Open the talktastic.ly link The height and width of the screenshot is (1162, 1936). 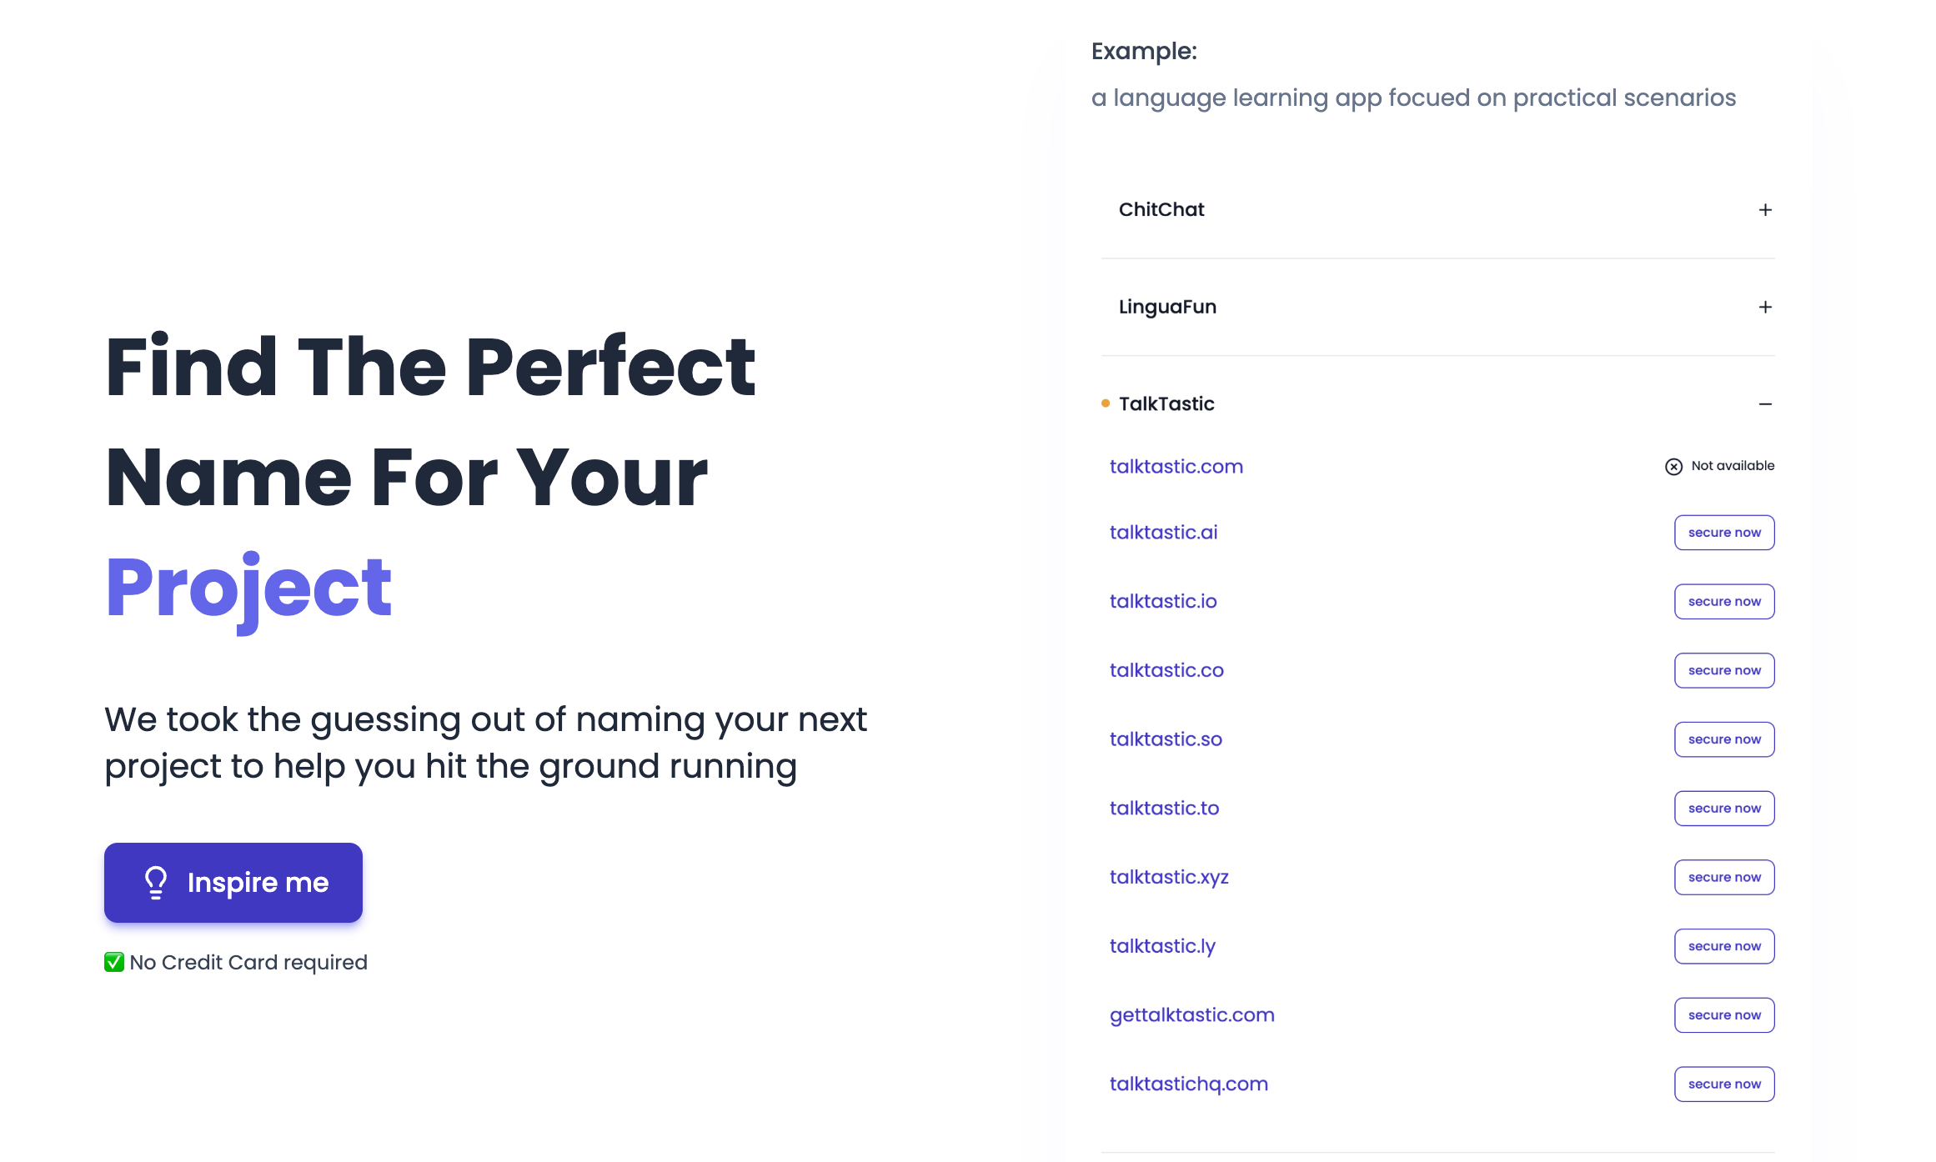pos(1162,946)
